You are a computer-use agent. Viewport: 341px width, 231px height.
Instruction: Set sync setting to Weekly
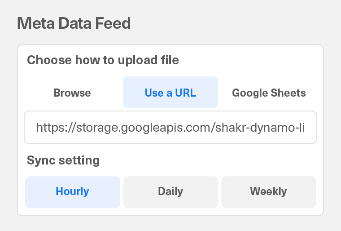268,191
